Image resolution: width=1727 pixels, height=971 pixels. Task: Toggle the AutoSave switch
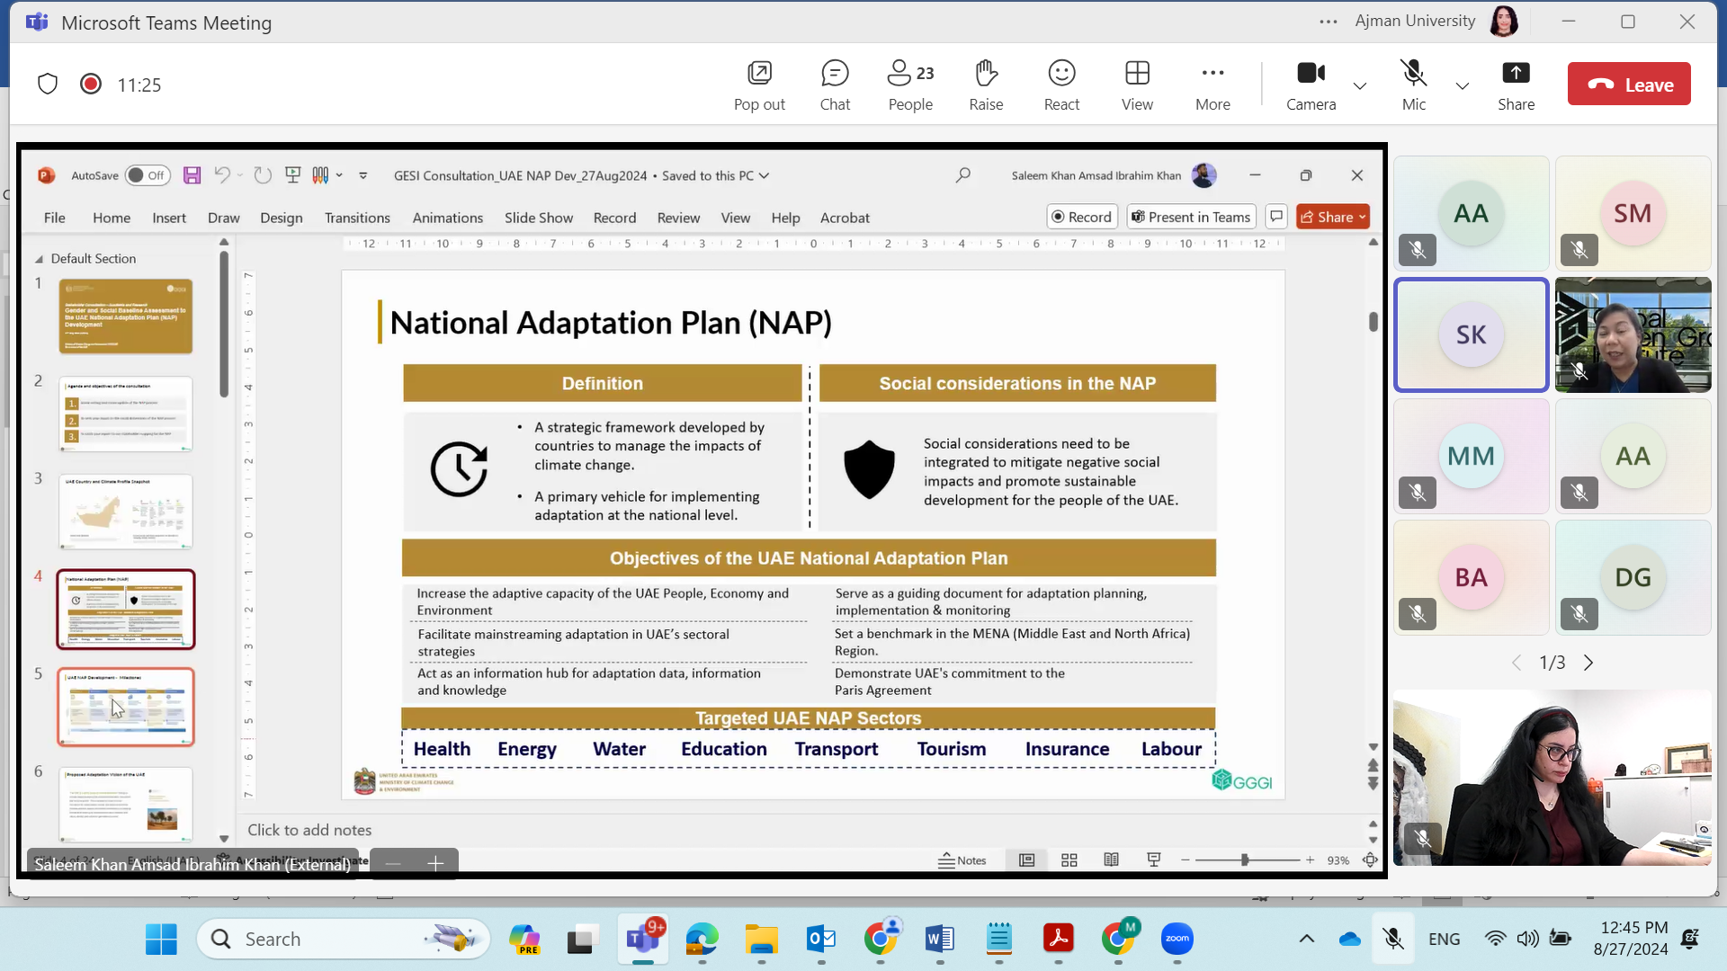(x=147, y=175)
